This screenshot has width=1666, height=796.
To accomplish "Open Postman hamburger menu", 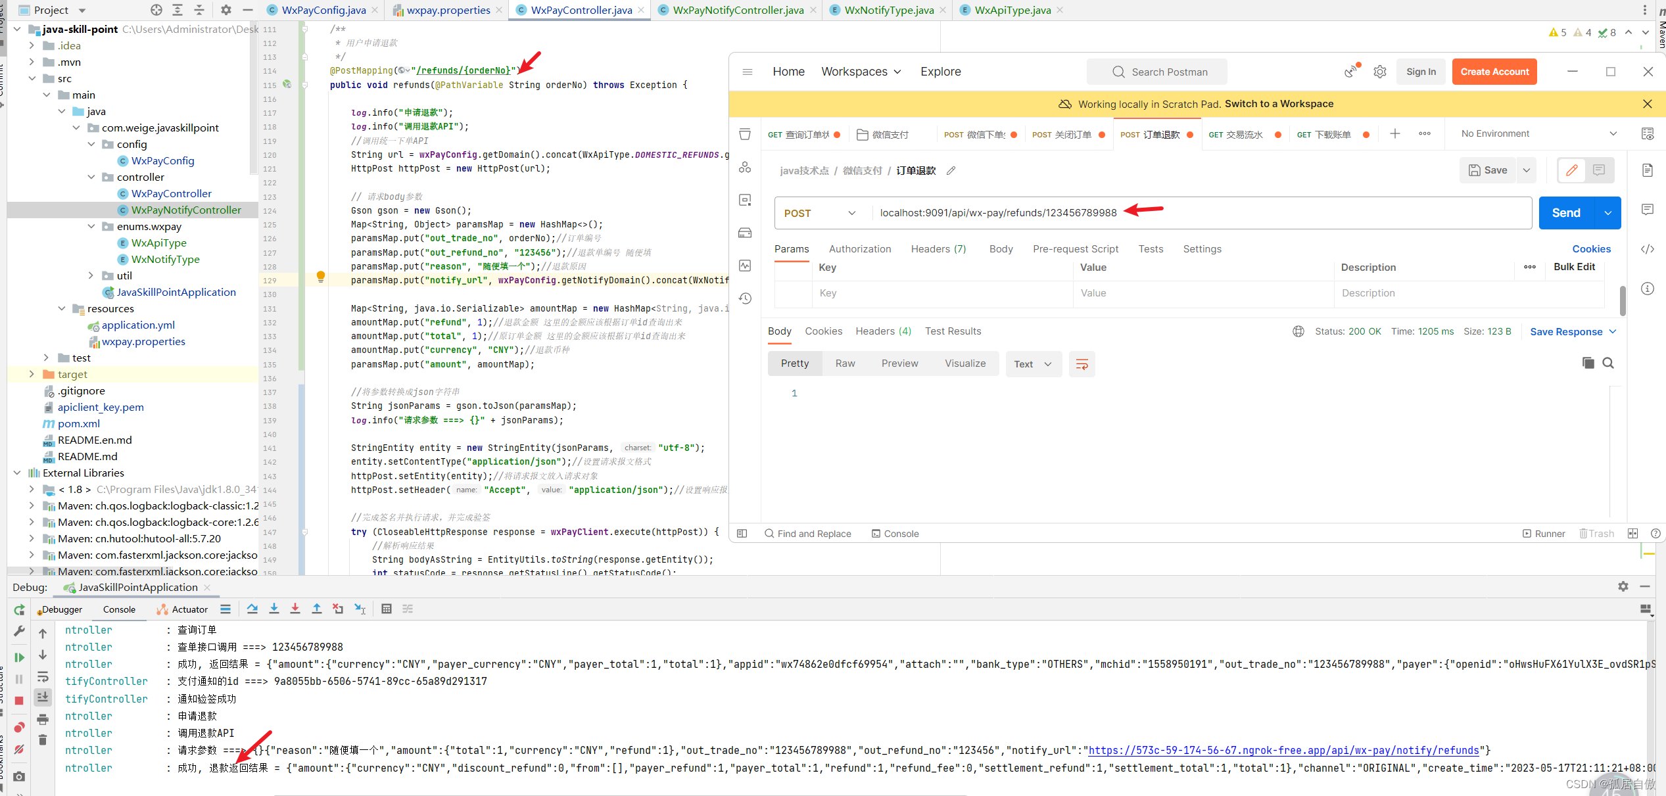I will [748, 72].
